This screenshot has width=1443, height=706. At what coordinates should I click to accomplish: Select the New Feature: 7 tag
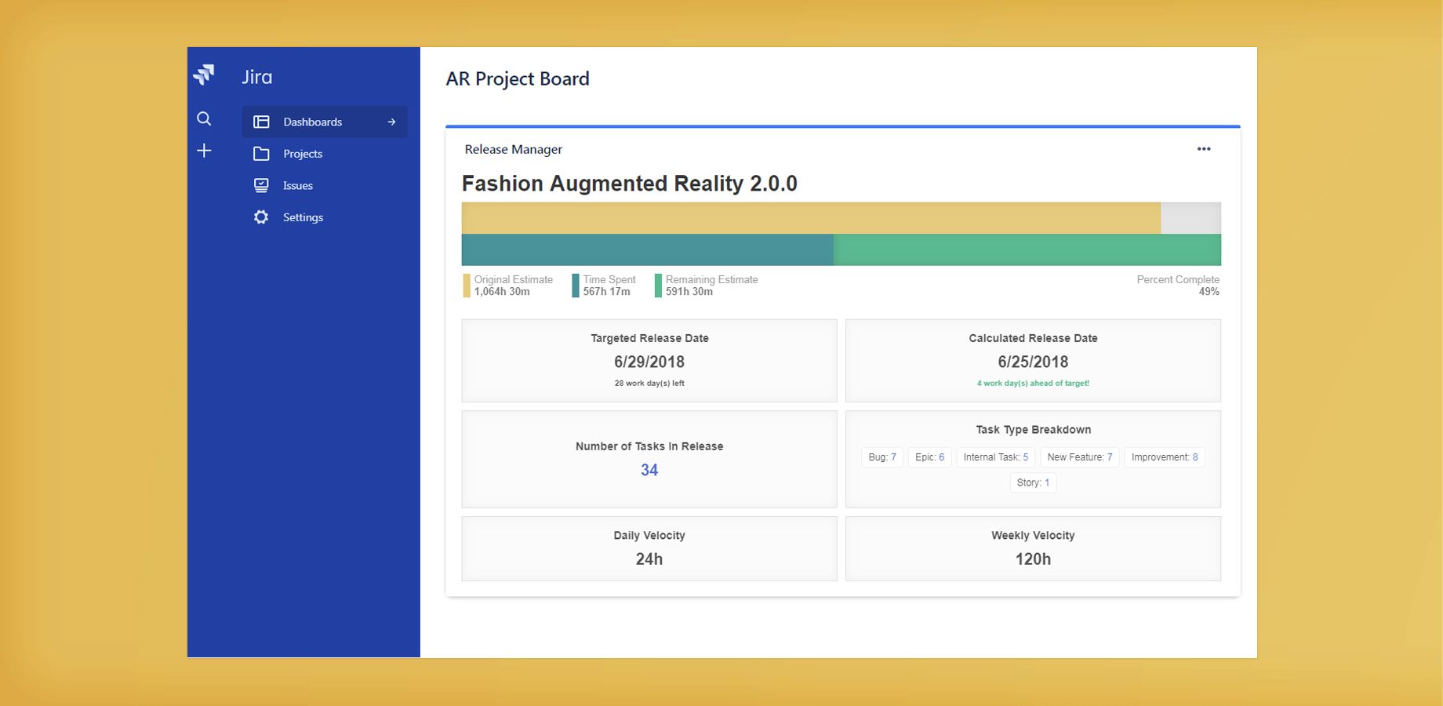coord(1080,457)
